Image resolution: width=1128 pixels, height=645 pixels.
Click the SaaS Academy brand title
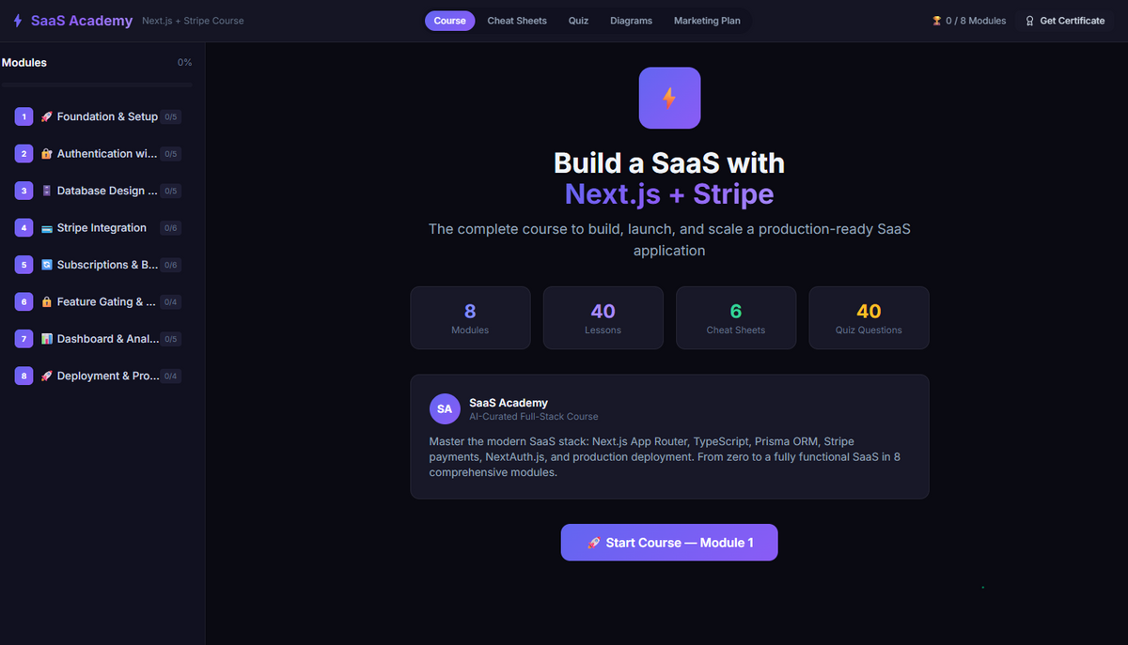point(82,21)
